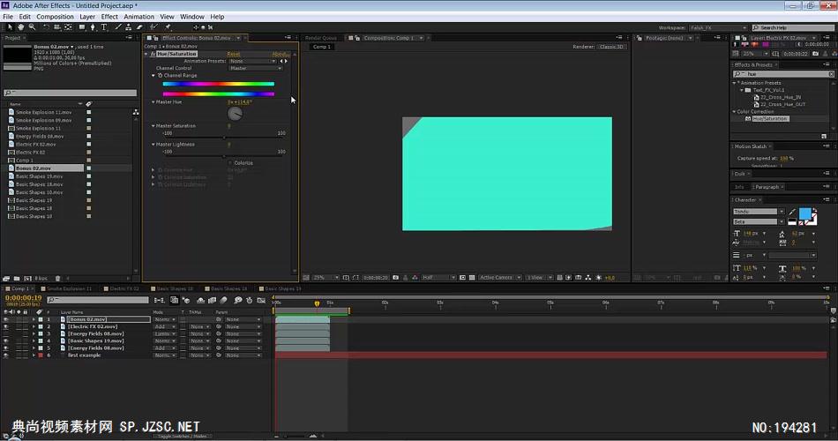Screen dimensions: 838x441
Task: Click About link for Hue/Saturation effect
Action: click(x=280, y=54)
